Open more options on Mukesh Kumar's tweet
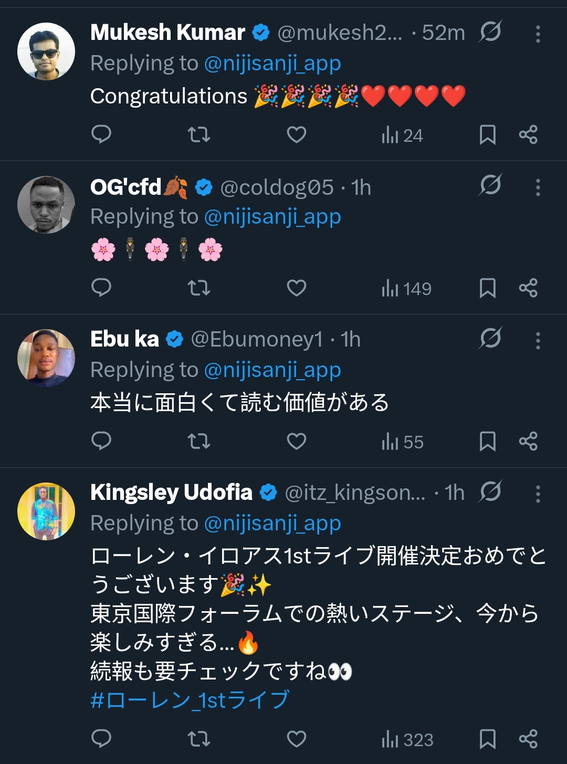 click(538, 34)
